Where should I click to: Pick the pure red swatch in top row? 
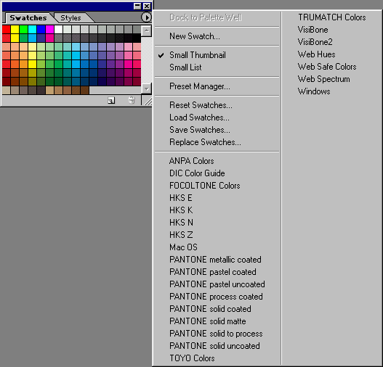pyautogui.click(x=7, y=29)
